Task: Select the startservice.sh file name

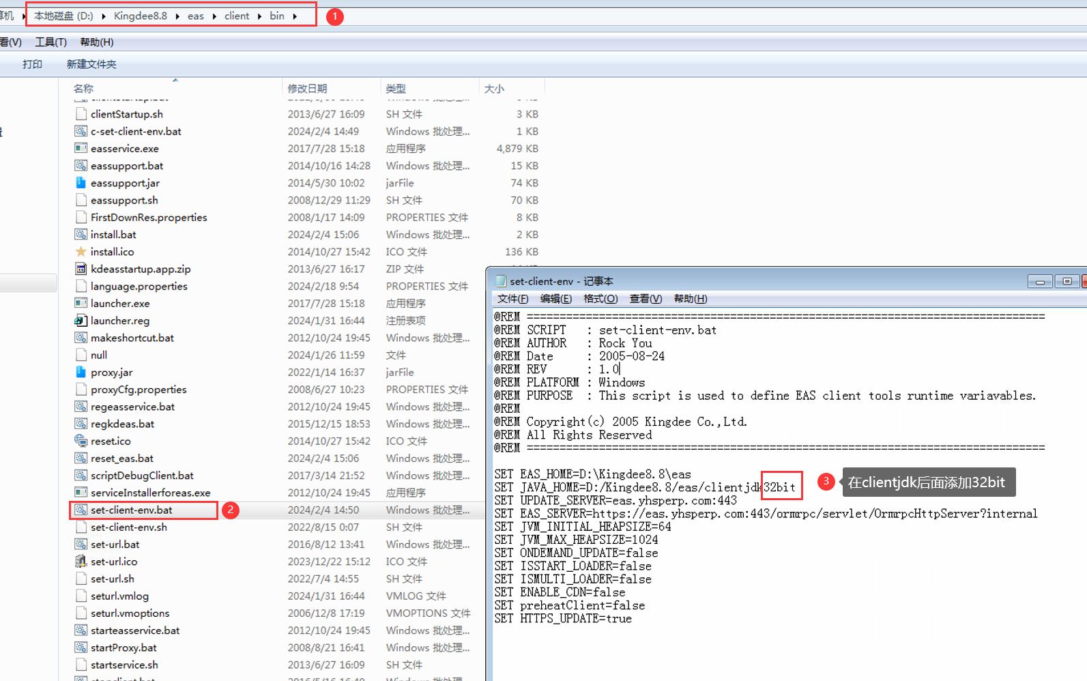Action: pyautogui.click(x=124, y=665)
